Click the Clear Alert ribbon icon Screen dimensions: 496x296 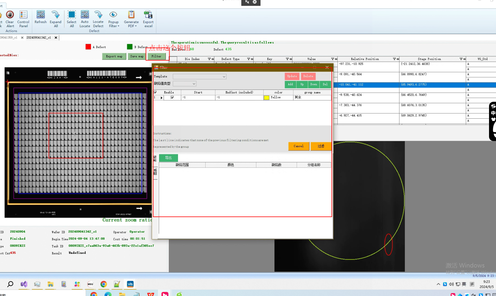10,19
